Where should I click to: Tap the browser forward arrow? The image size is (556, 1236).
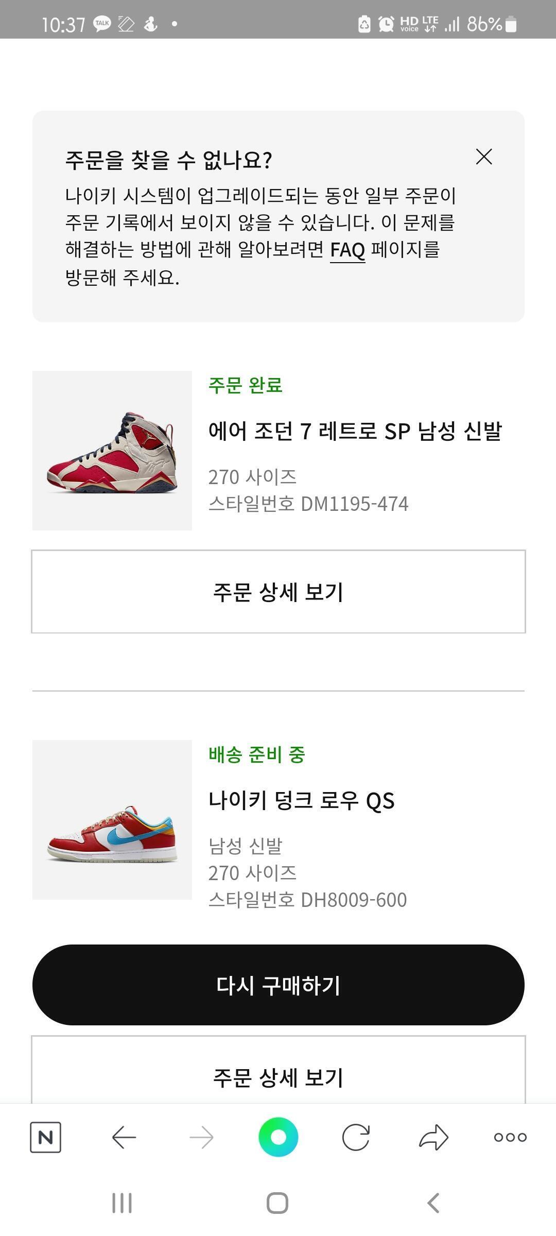[x=201, y=1137]
